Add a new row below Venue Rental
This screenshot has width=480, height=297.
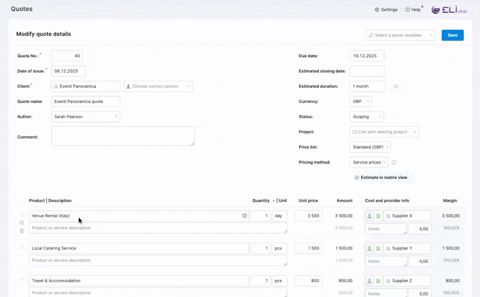pos(22,223)
